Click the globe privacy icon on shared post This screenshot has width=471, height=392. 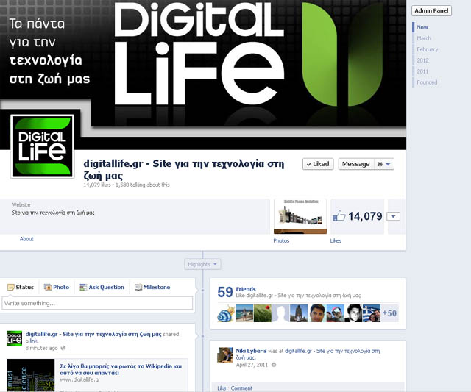63,348
